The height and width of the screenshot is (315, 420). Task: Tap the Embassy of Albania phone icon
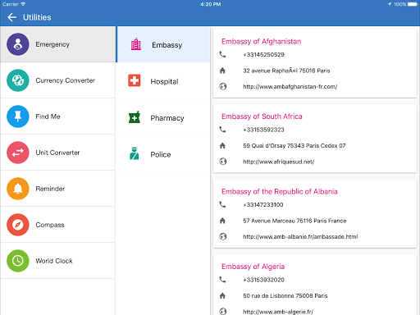click(x=222, y=204)
